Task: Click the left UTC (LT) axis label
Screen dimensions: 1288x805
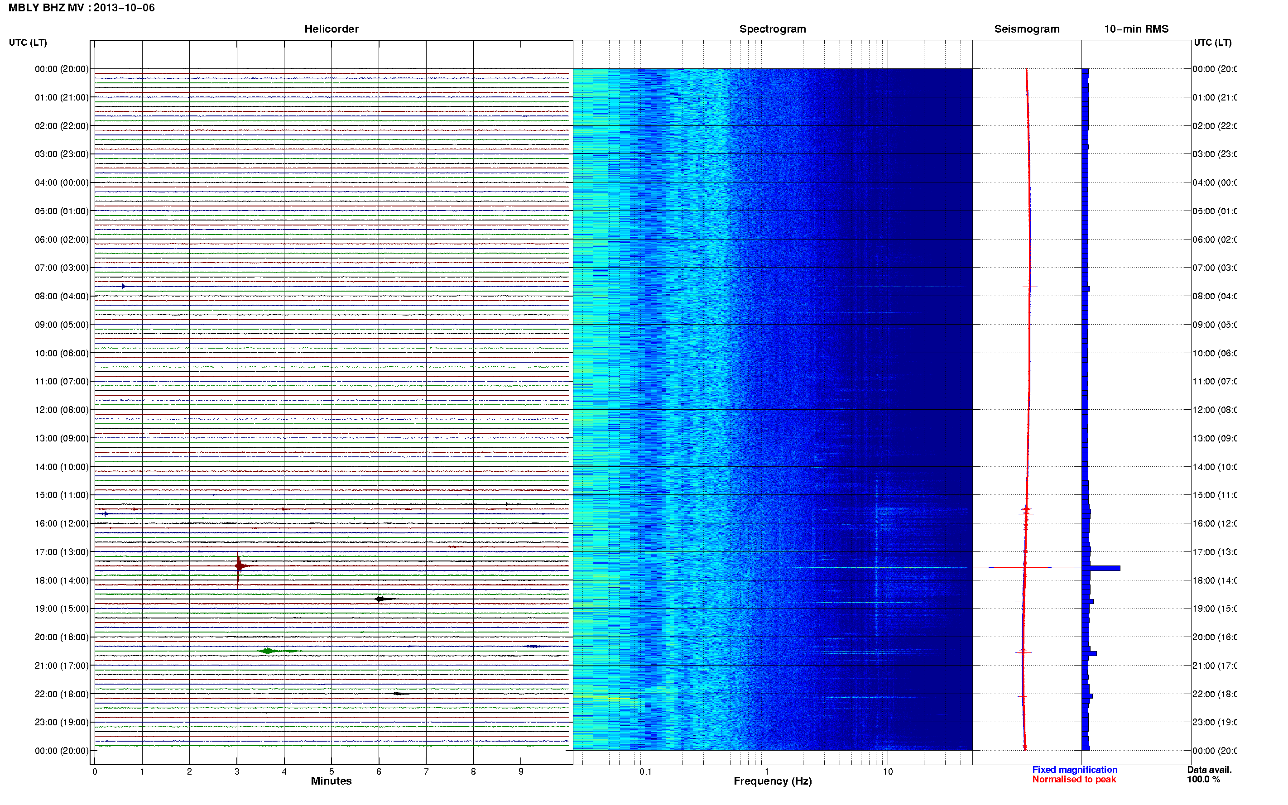Action: 28,43
